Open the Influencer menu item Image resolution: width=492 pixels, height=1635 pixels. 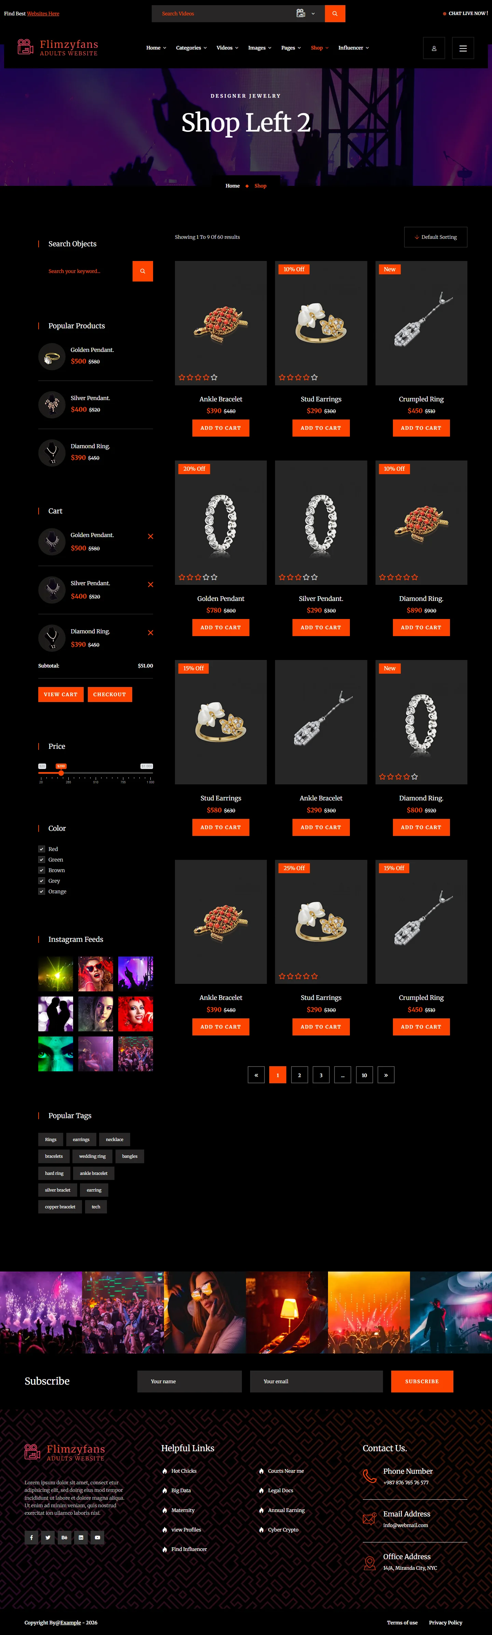click(x=354, y=47)
